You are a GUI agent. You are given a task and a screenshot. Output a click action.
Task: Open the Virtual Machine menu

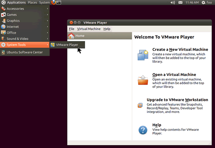(89, 29)
